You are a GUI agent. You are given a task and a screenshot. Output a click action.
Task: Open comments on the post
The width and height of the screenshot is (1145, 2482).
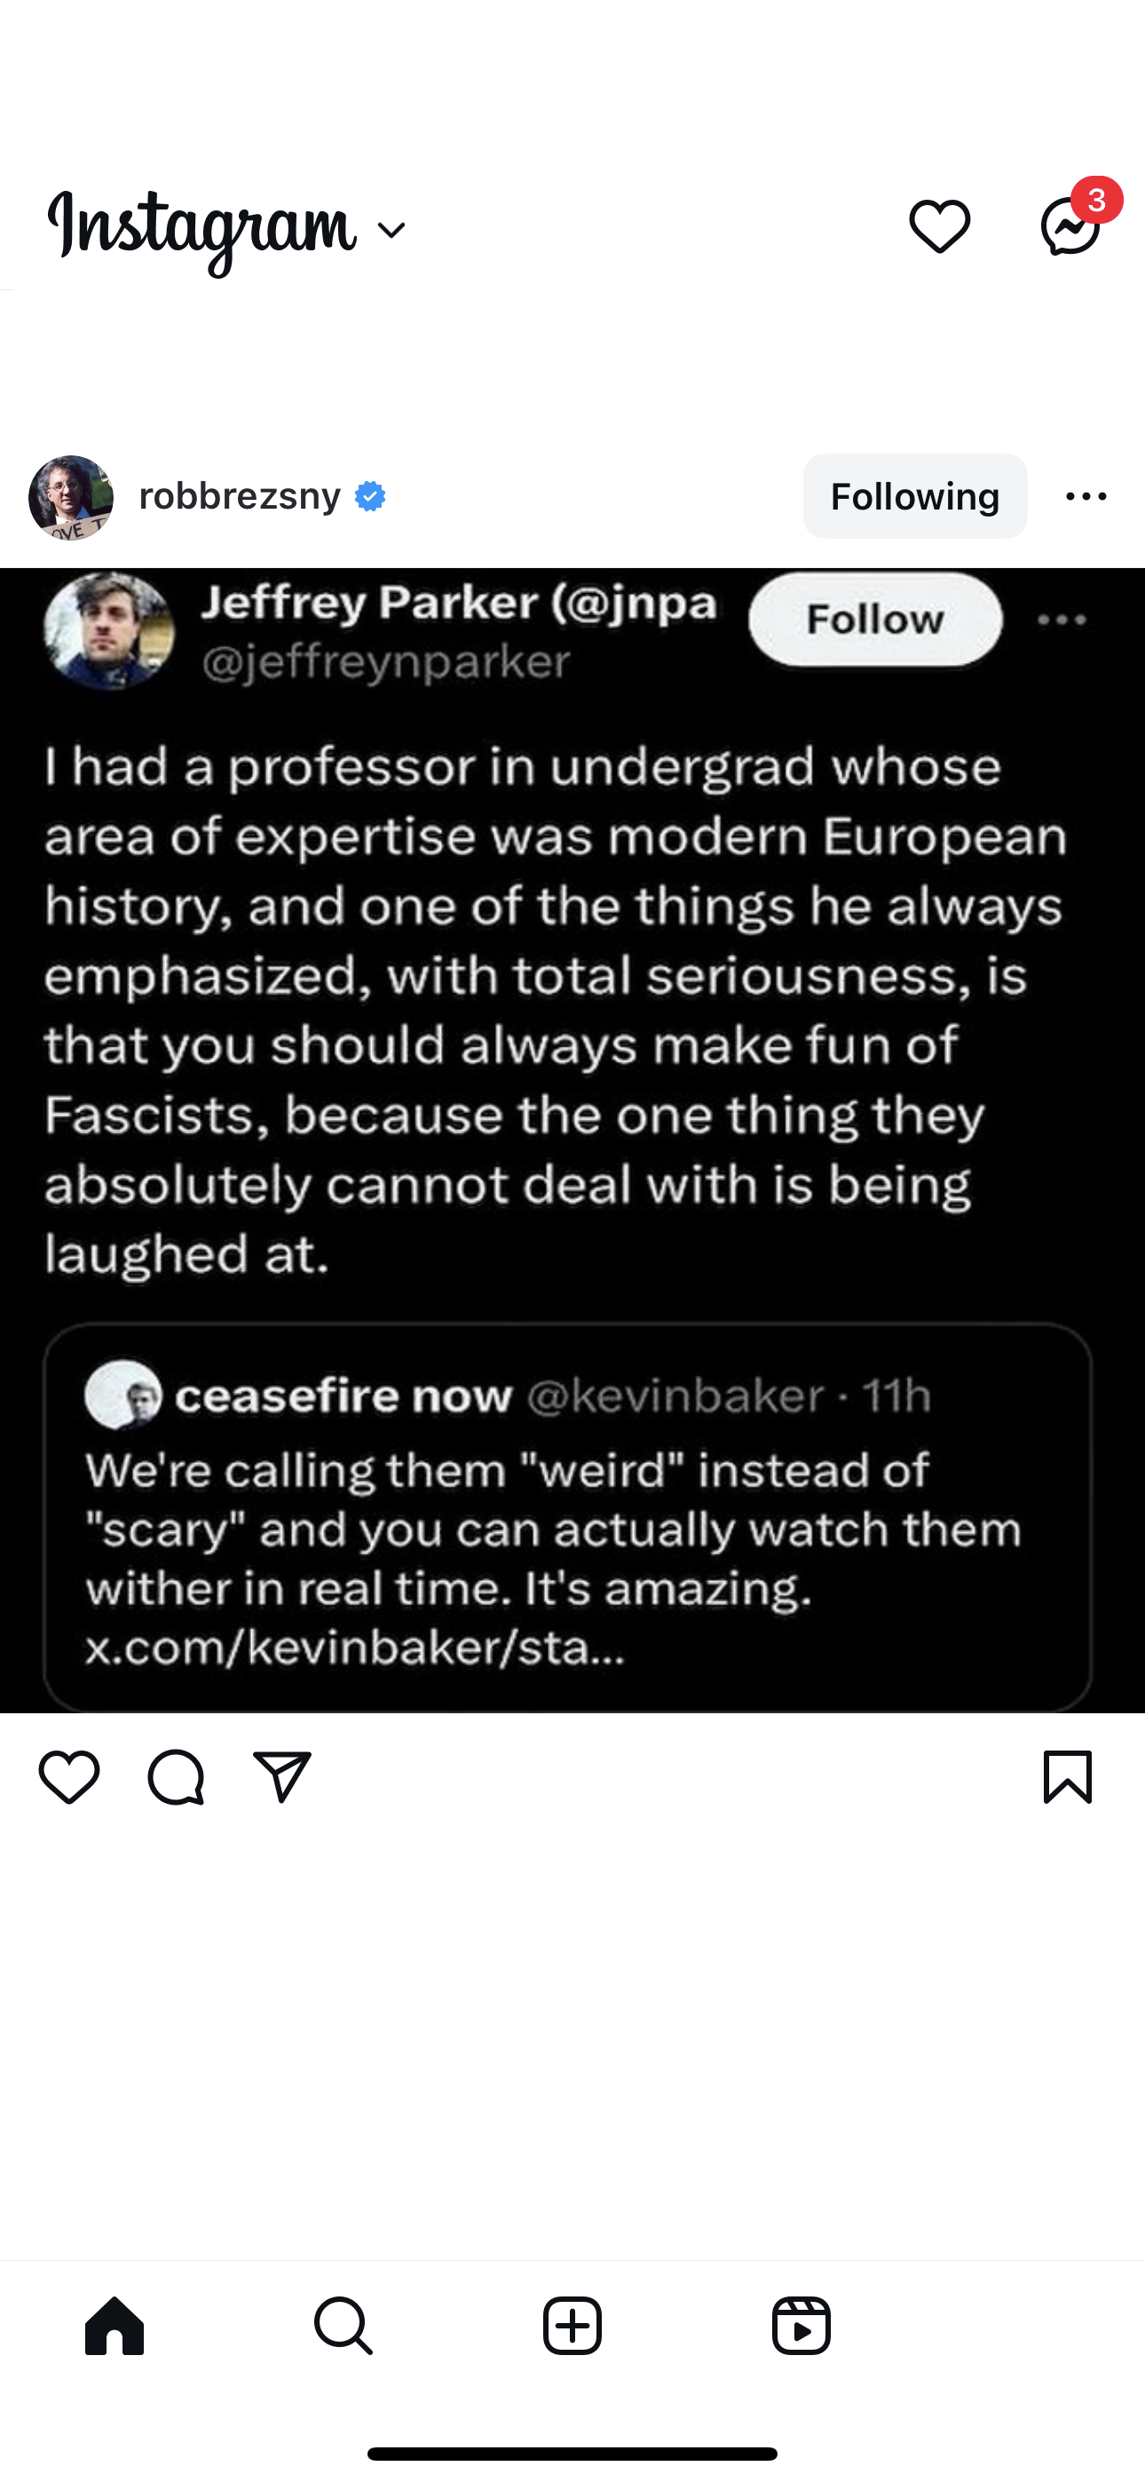tap(176, 1778)
